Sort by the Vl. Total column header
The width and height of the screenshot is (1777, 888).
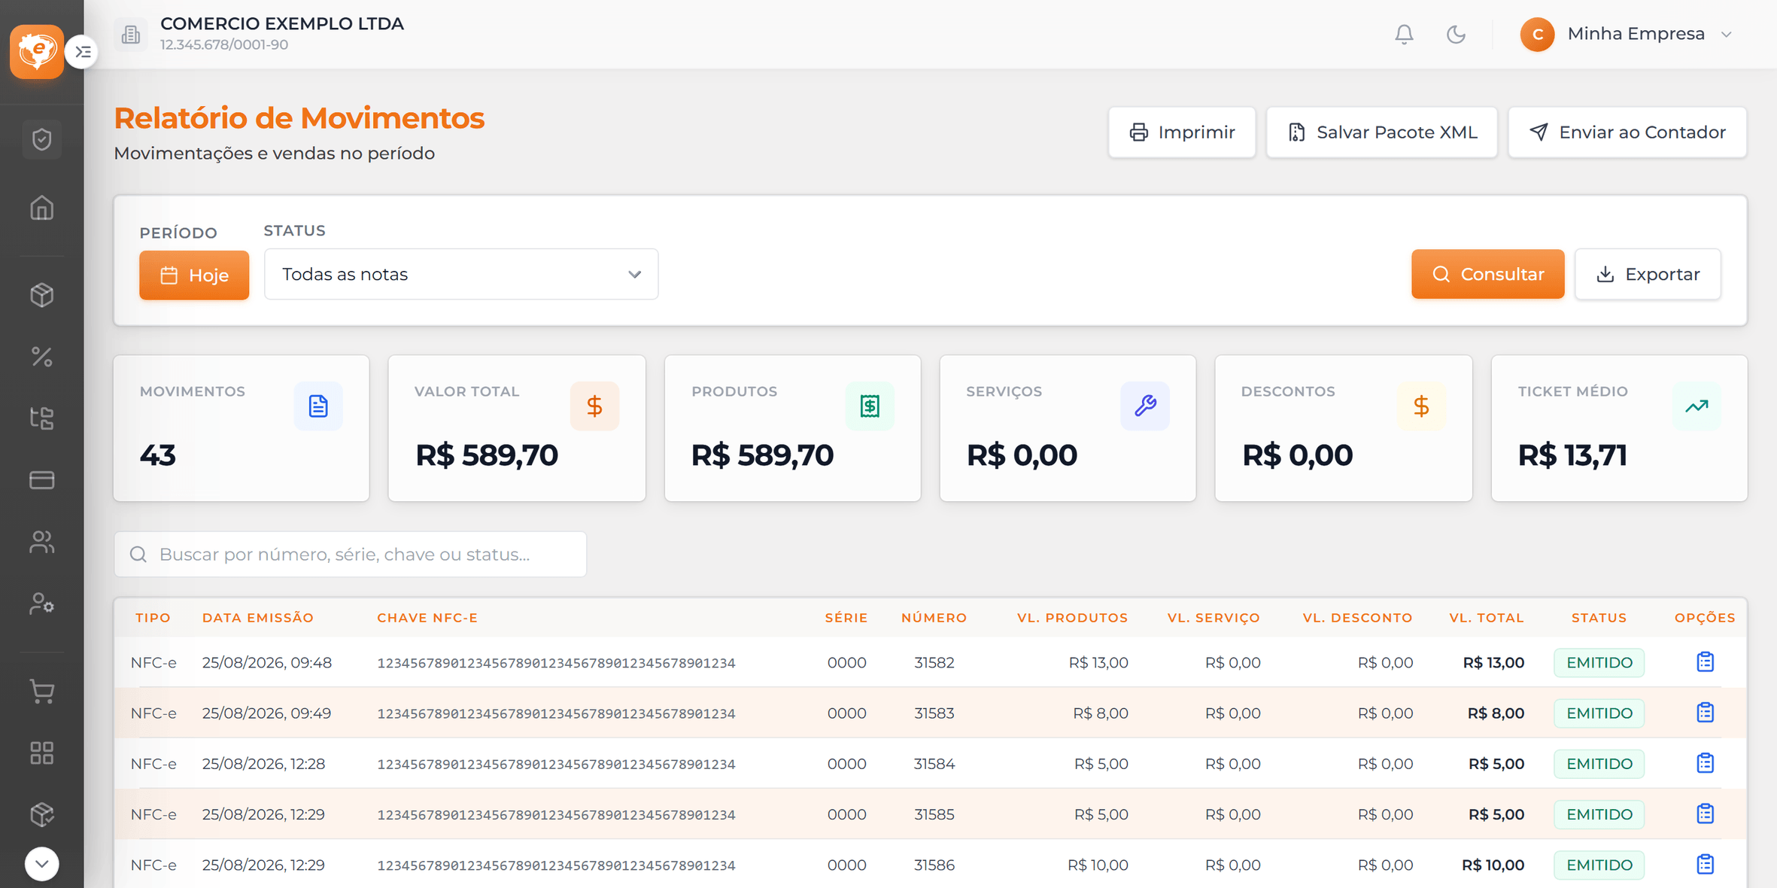pos(1487,618)
